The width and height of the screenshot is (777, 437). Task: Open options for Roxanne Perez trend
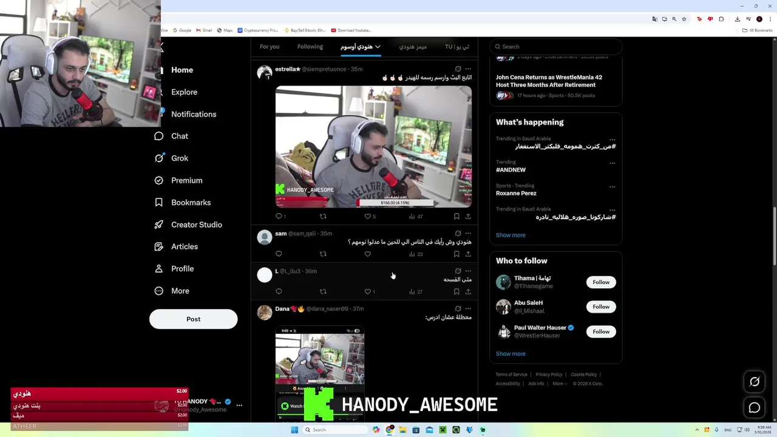click(x=612, y=187)
